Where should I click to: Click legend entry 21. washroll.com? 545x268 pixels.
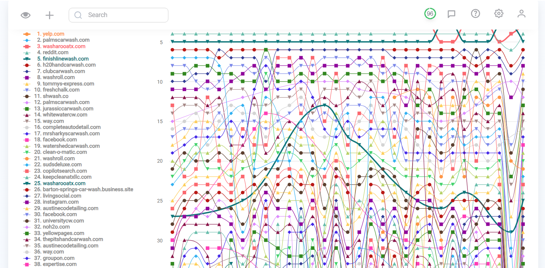tap(49, 158)
